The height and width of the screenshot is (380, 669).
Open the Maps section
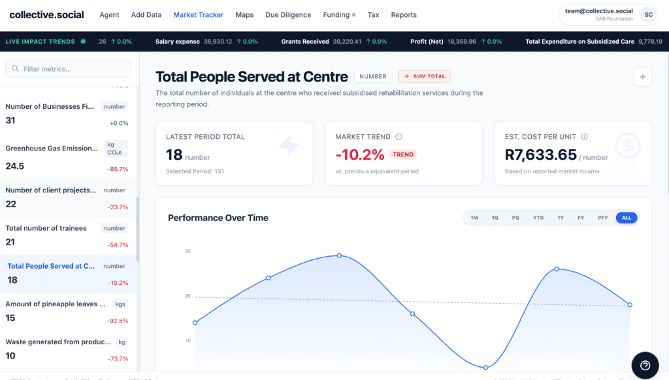(x=244, y=15)
